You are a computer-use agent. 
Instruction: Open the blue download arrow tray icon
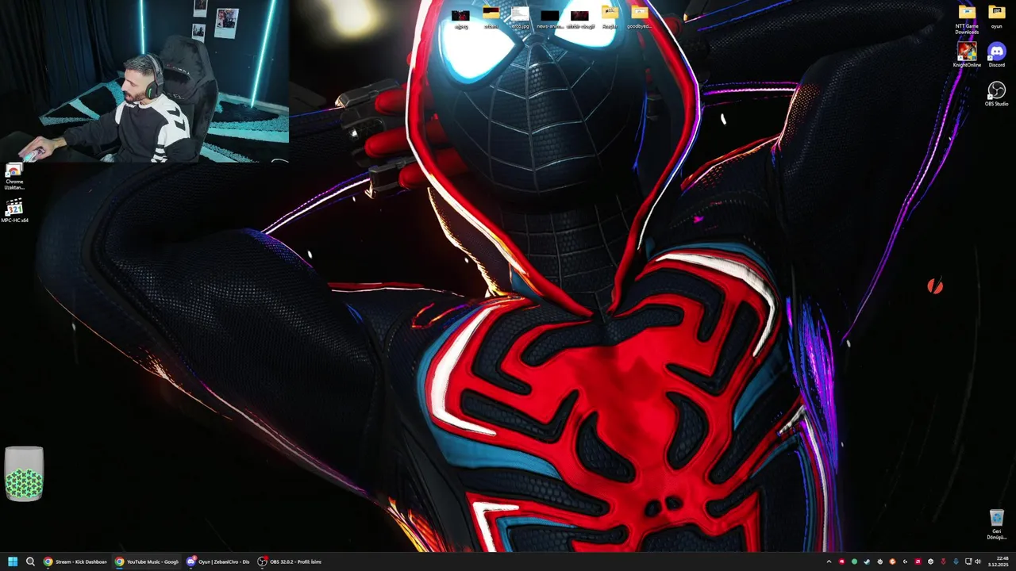pyautogui.click(x=956, y=561)
